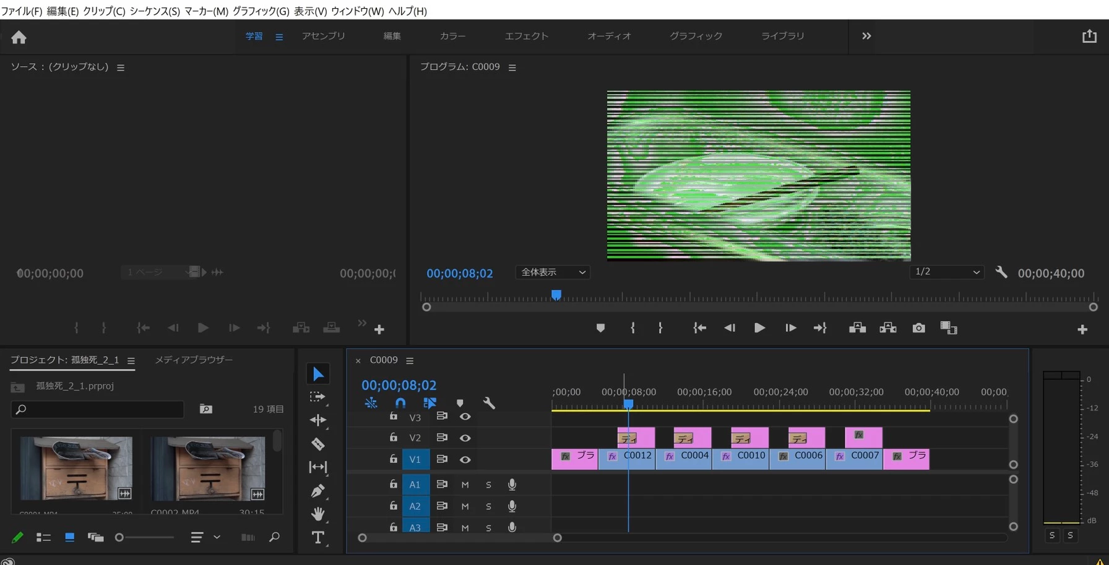
Task: Select the Razor tool
Action: click(x=318, y=444)
